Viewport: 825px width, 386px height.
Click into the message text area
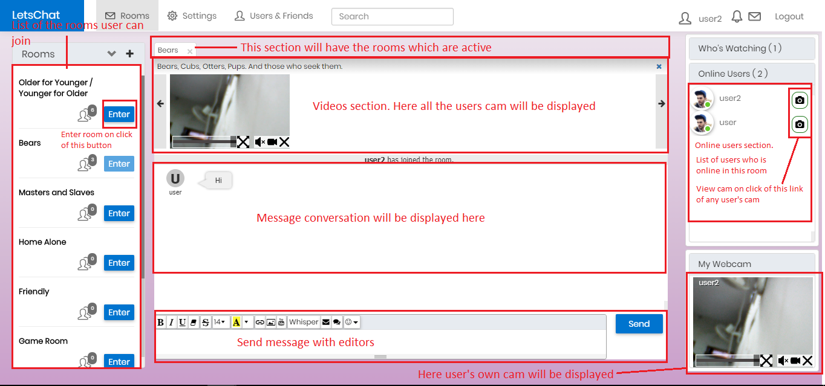(380, 343)
